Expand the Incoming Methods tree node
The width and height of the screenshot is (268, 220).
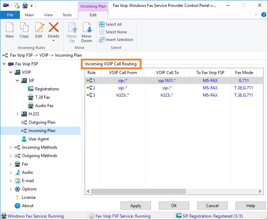(10, 147)
